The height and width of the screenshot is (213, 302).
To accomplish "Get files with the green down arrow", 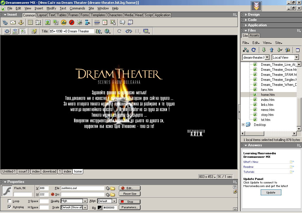I will point(264,50).
